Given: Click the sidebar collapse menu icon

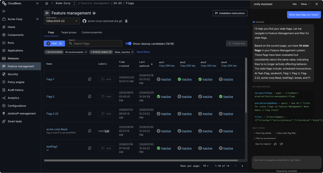Looking at the screenshot, I should (x=4, y=11).
